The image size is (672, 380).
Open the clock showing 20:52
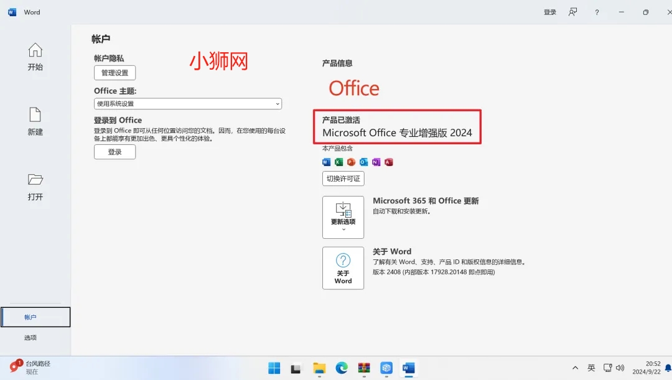click(646, 368)
